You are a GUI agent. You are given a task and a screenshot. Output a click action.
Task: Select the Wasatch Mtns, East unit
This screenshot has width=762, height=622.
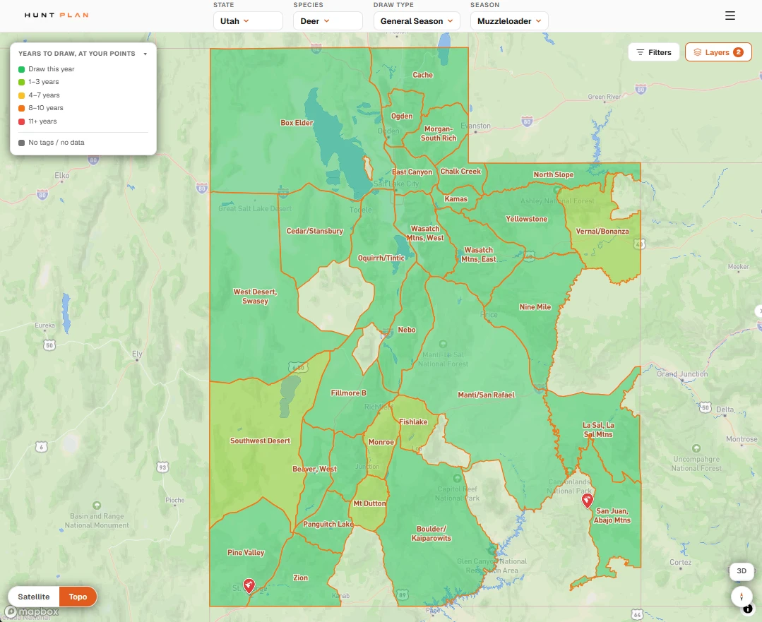click(479, 255)
